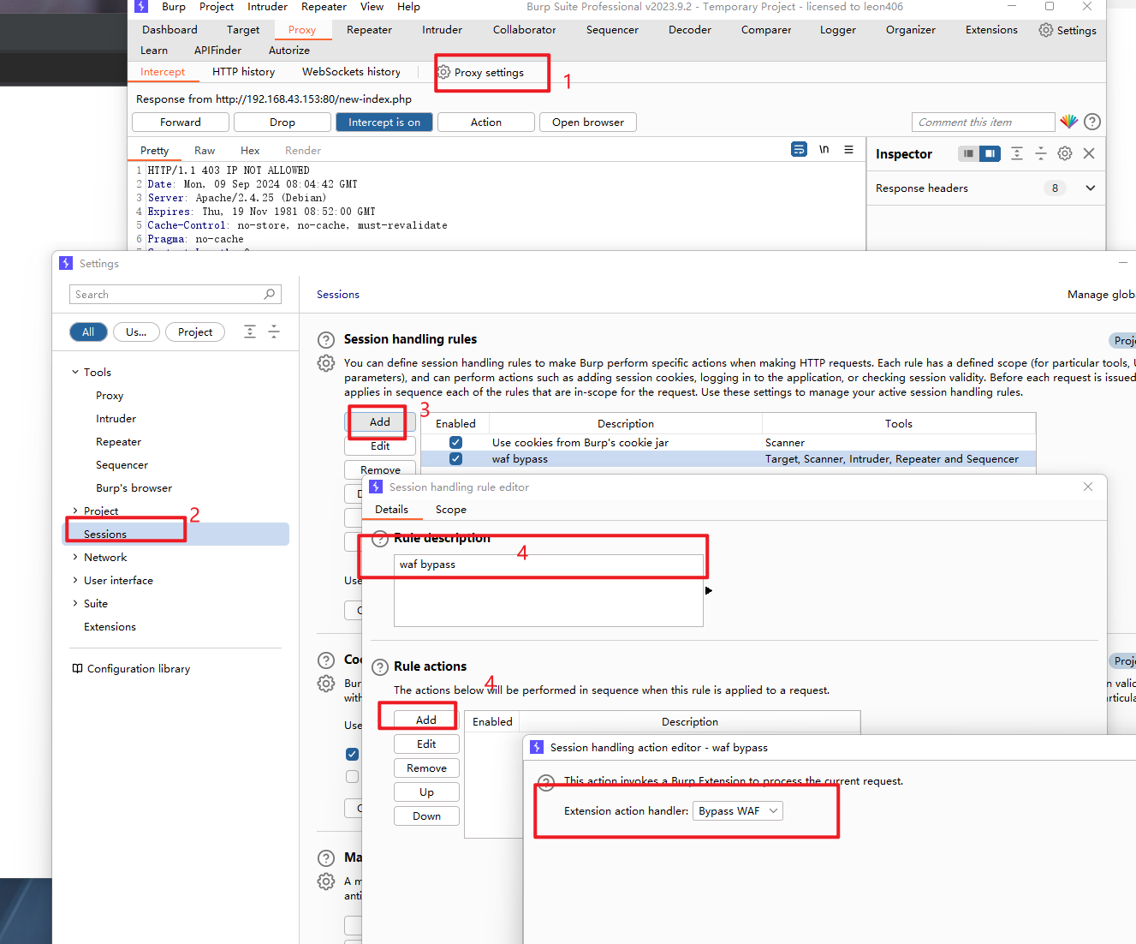
Task: Open help for Session handling rules
Action: coord(326,339)
